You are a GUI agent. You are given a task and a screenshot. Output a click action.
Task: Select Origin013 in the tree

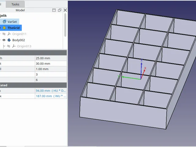coord(24,46)
